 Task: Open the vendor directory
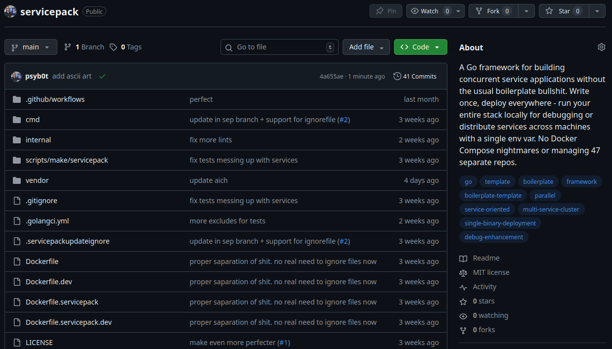(37, 180)
